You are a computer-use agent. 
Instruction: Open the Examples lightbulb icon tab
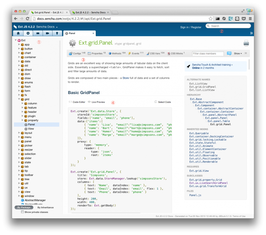57,33
